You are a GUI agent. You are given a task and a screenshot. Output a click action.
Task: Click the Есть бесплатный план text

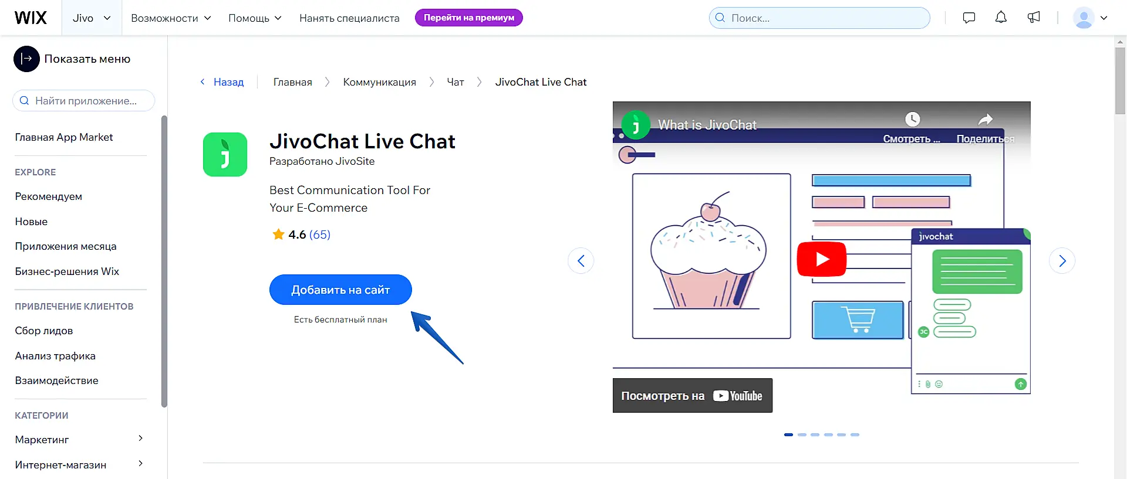(x=340, y=320)
